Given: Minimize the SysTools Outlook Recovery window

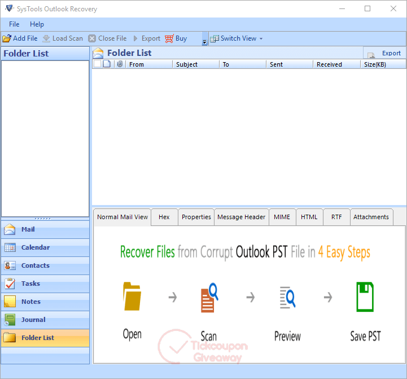Looking at the screenshot, I should 342,8.
